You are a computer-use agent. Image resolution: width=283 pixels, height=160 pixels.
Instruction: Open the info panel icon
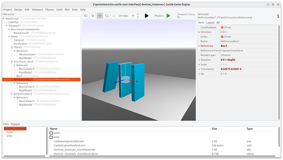tap(278, 16)
